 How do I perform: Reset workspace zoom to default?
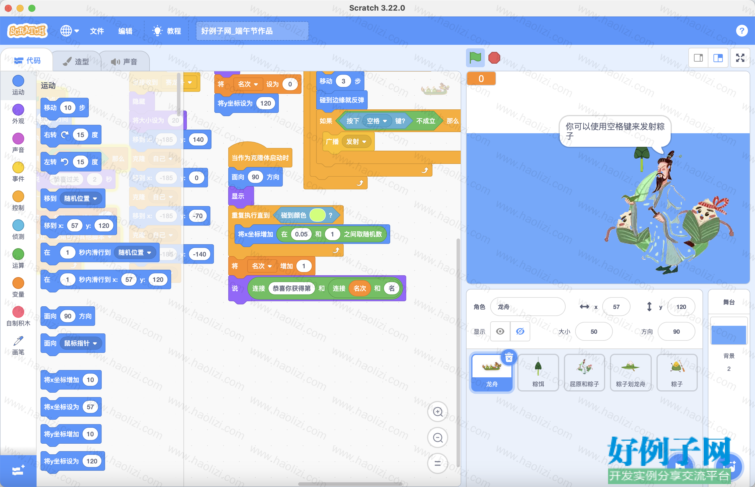click(437, 464)
